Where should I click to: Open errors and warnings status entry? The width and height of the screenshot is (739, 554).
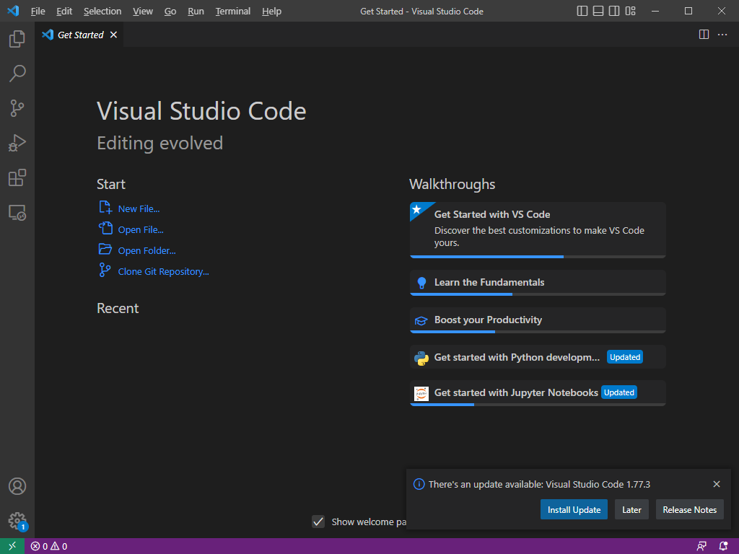tap(49, 547)
